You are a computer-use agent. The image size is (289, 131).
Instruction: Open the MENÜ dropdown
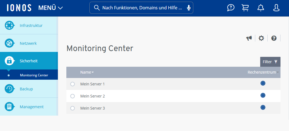50,8
